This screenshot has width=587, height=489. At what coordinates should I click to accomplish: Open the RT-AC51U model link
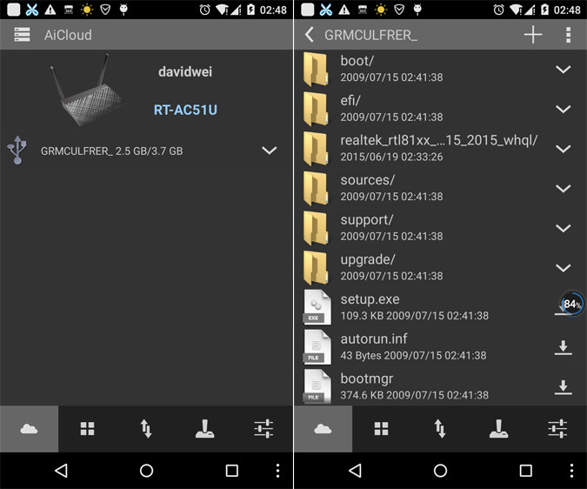tap(185, 110)
